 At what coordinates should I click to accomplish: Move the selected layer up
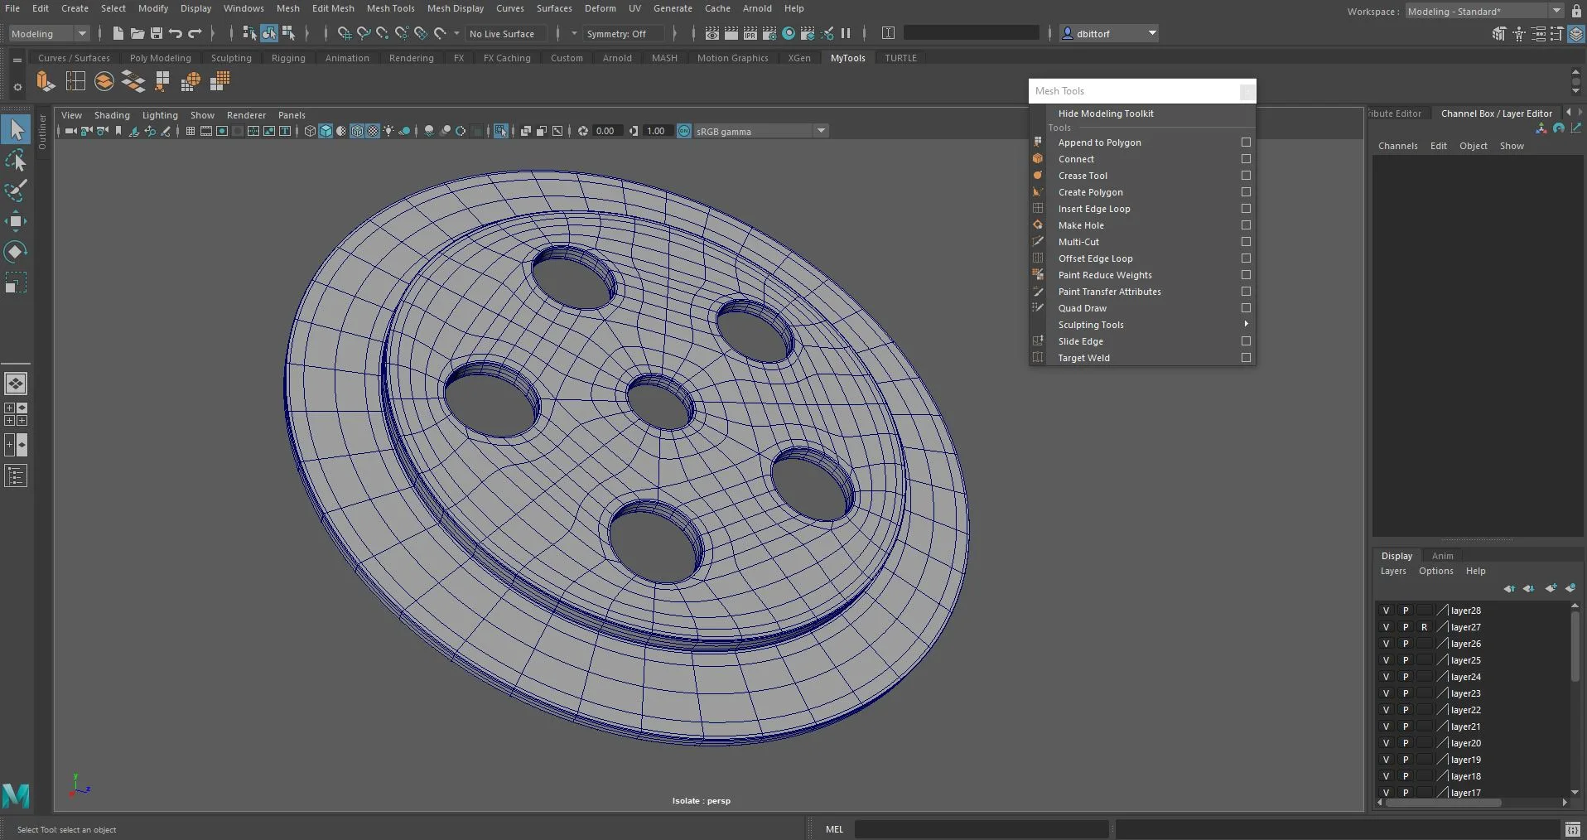pyautogui.click(x=1510, y=589)
